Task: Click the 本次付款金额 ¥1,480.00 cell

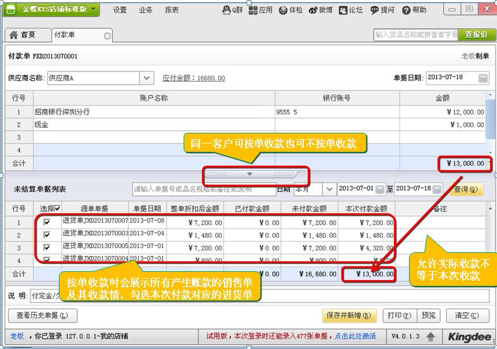Action: click(x=367, y=235)
